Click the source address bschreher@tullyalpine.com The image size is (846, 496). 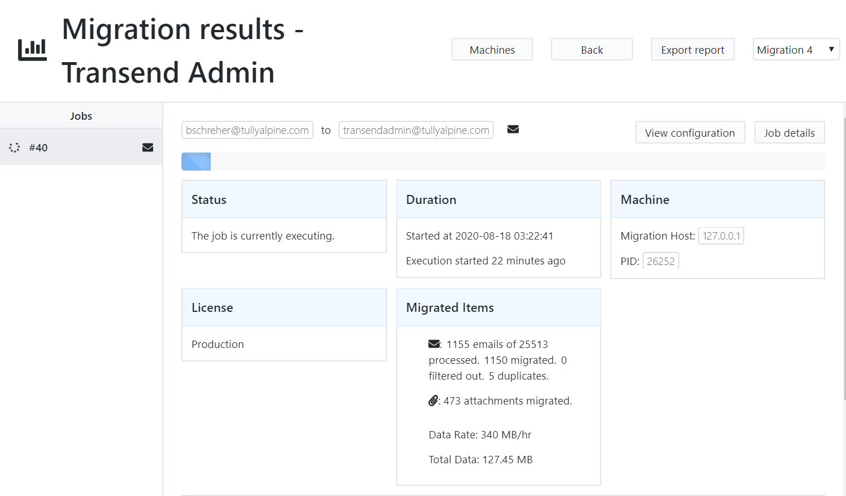click(248, 130)
